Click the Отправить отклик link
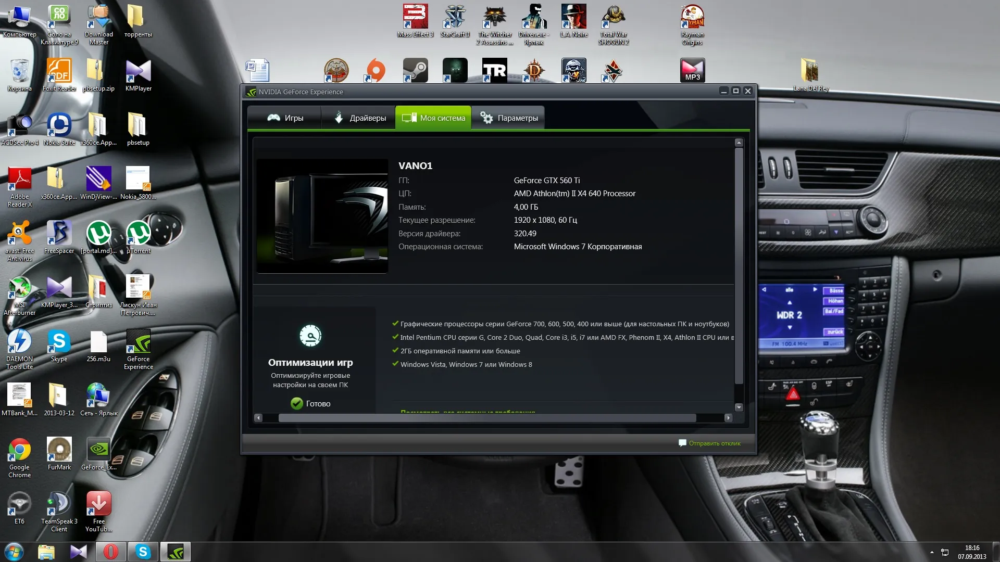This screenshot has height=562, width=1000. point(709,443)
